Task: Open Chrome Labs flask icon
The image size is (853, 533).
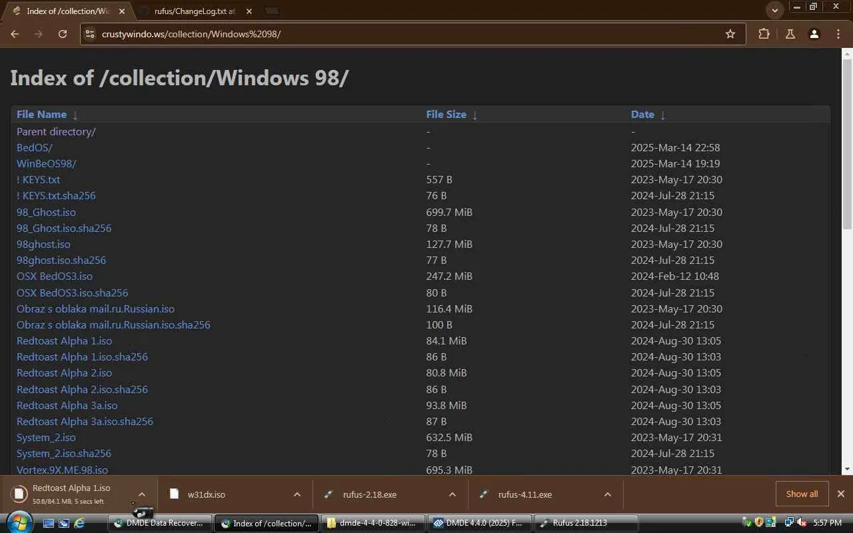Action: (790, 34)
